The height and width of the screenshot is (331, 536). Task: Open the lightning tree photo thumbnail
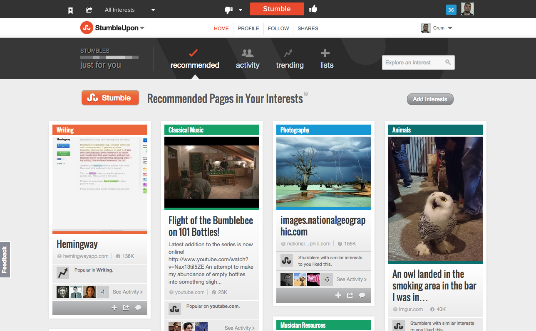pyautogui.click(x=324, y=172)
